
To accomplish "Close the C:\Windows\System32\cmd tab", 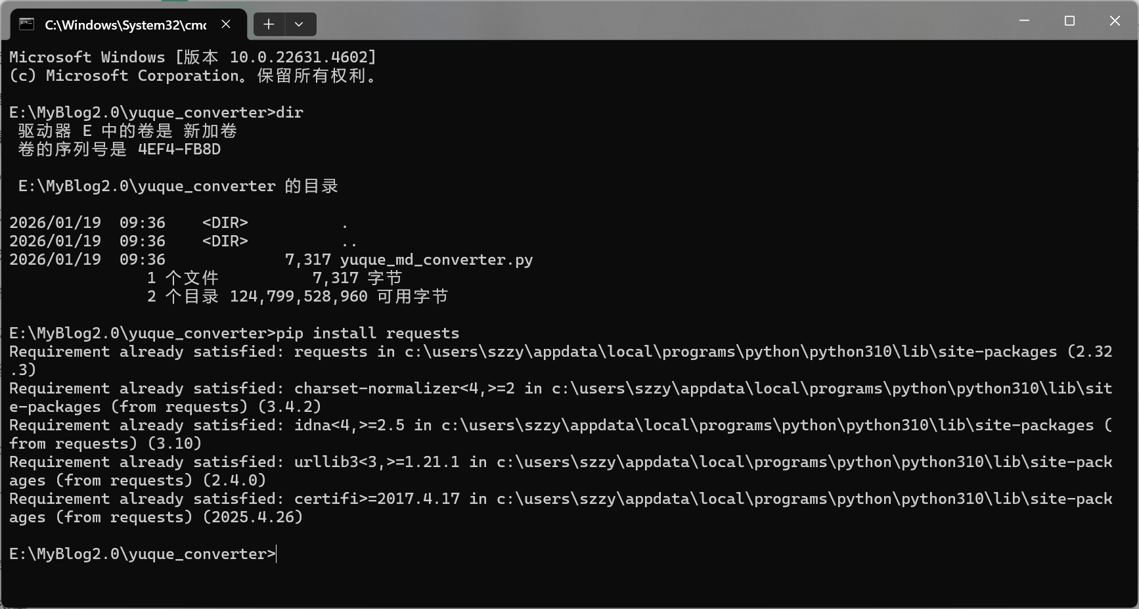I will click(226, 24).
